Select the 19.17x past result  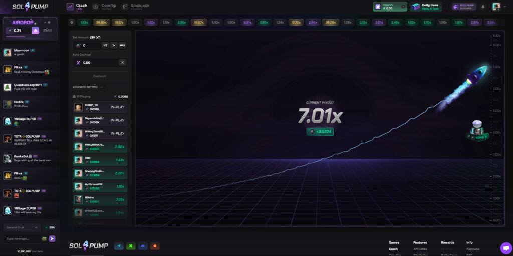[119, 23]
